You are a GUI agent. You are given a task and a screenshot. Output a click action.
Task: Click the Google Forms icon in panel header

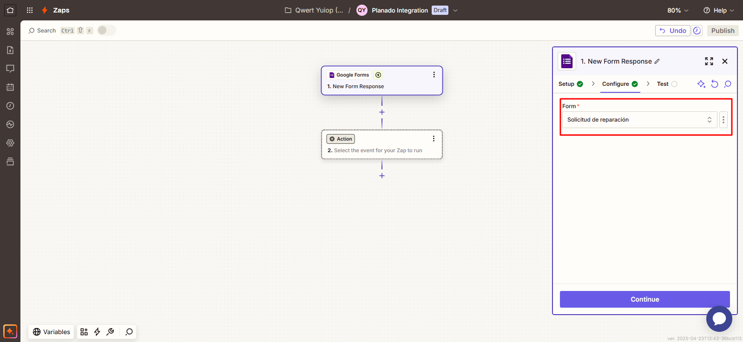tap(567, 61)
